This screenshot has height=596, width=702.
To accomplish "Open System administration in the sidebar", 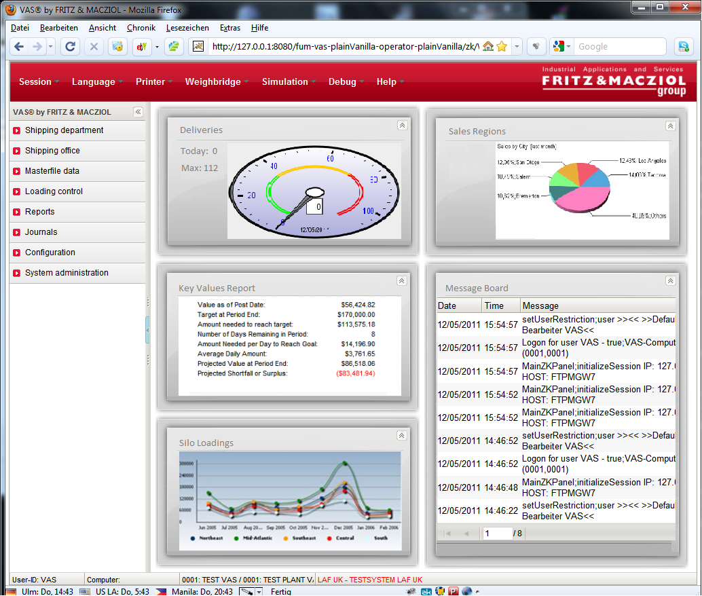I will click(x=67, y=273).
